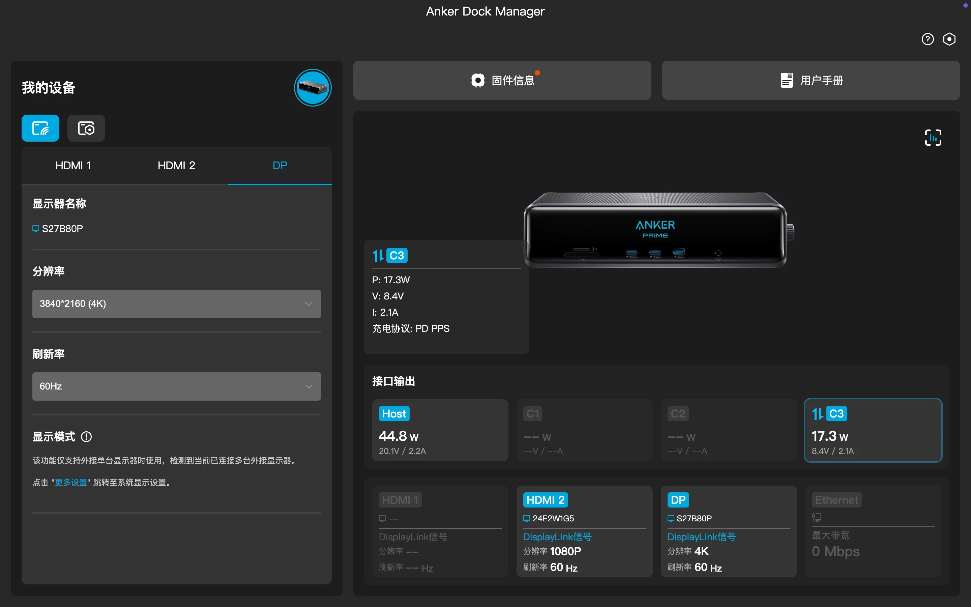Switch to the HDMI 1 tab
Viewport: 971px width, 607px height.
(x=73, y=165)
